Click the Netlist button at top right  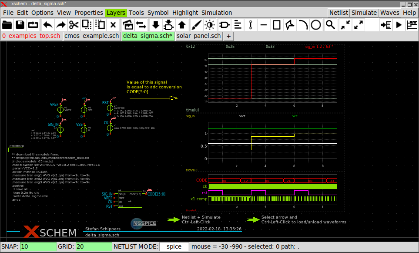click(x=339, y=13)
